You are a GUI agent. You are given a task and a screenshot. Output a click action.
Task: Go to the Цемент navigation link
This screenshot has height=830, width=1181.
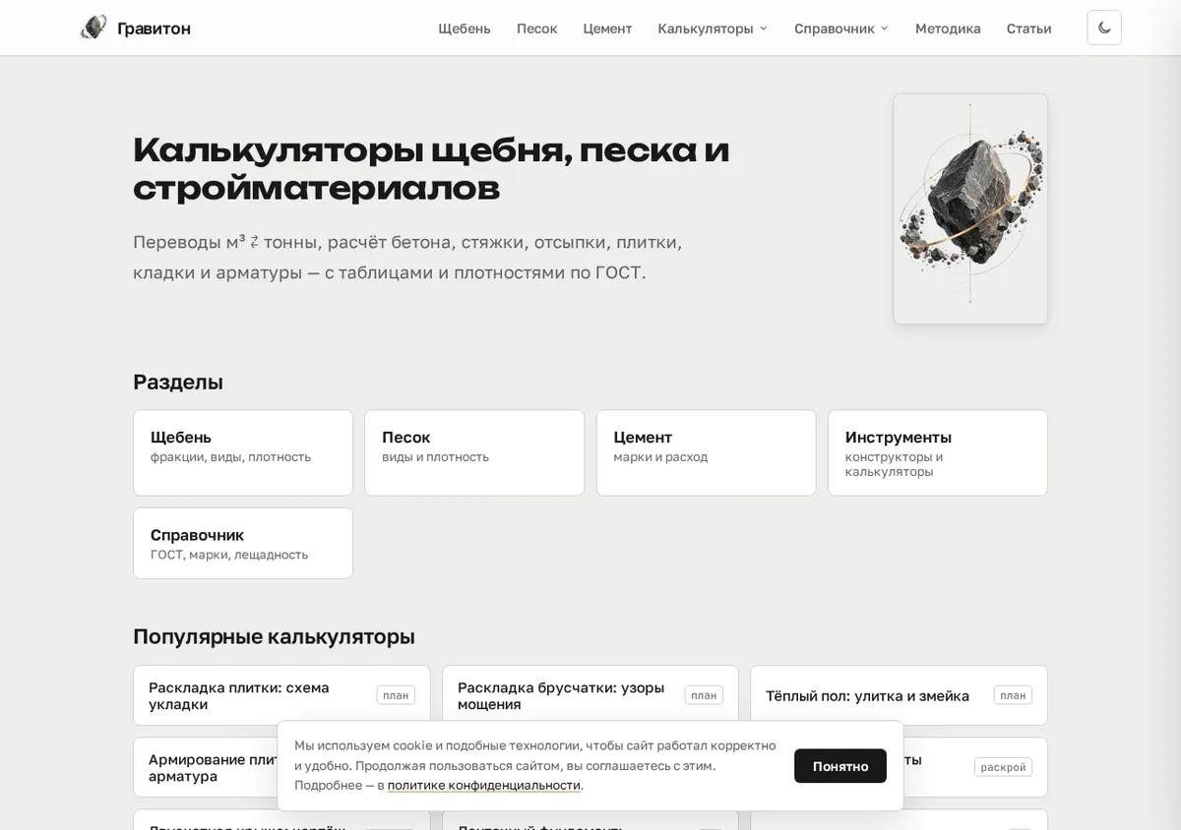(607, 29)
